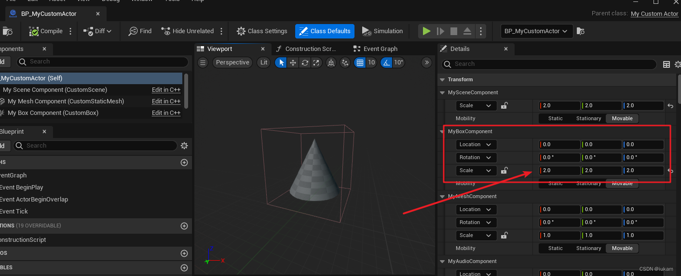Open Class Settings
This screenshot has height=276, width=681.
click(x=262, y=31)
